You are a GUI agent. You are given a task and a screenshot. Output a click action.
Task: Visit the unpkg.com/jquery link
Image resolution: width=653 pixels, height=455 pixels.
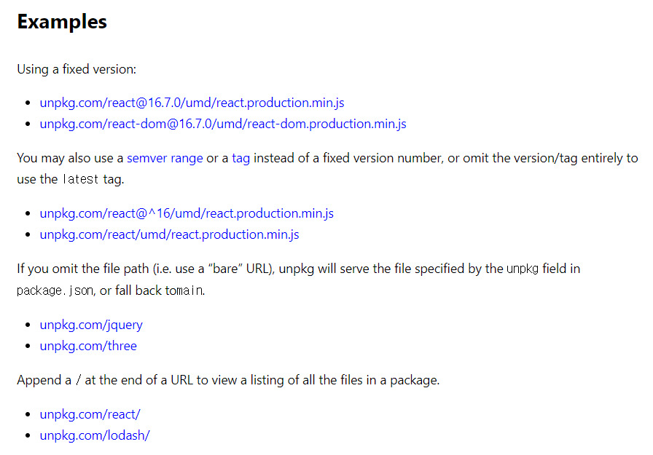(91, 325)
